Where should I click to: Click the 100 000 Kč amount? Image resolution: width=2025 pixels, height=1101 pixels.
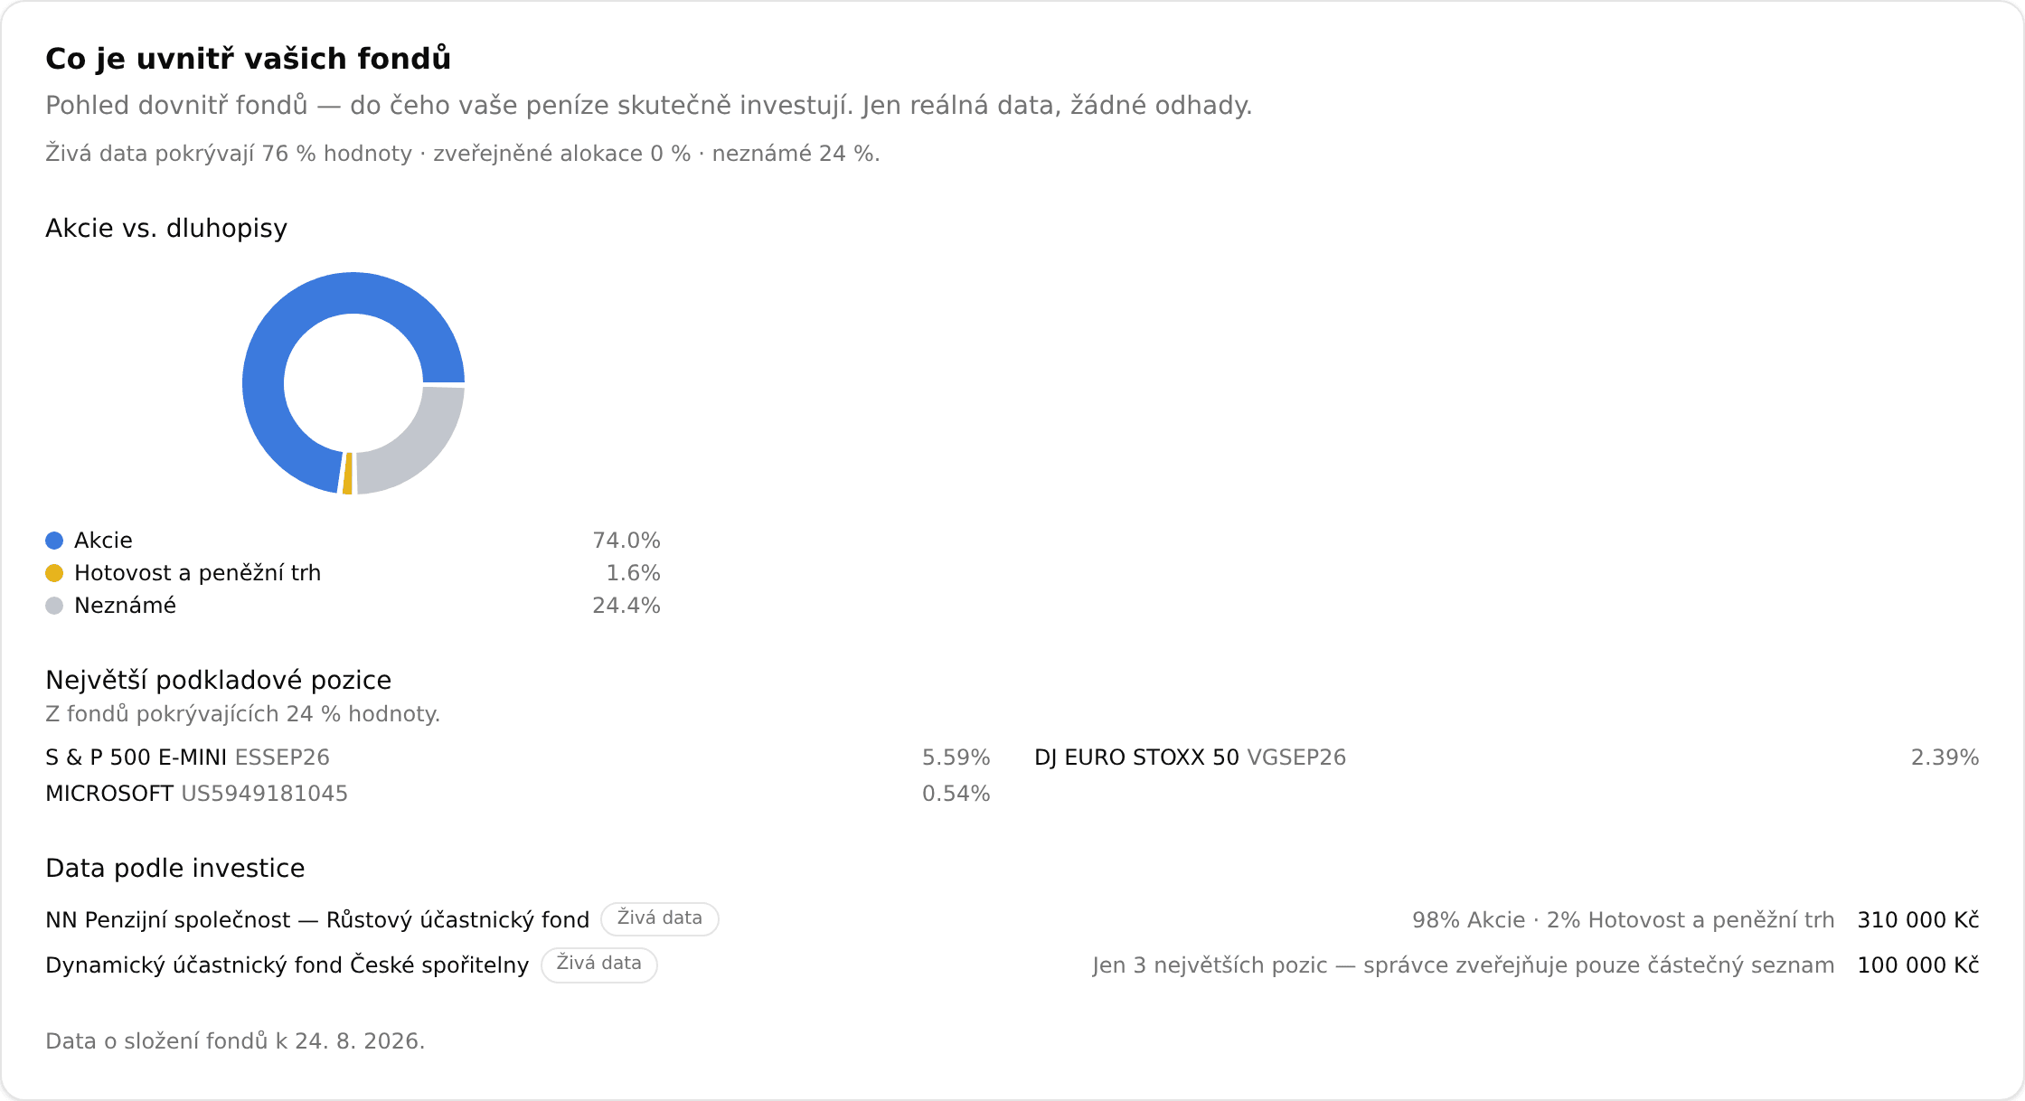(1918, 965)
